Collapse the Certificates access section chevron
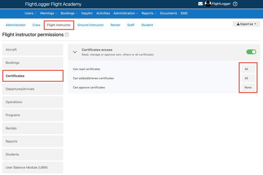263x175 pixels. pos(75,52)
